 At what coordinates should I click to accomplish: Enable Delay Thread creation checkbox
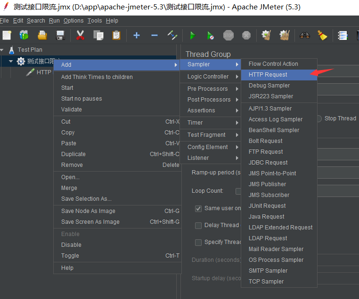tap(198, 226)
